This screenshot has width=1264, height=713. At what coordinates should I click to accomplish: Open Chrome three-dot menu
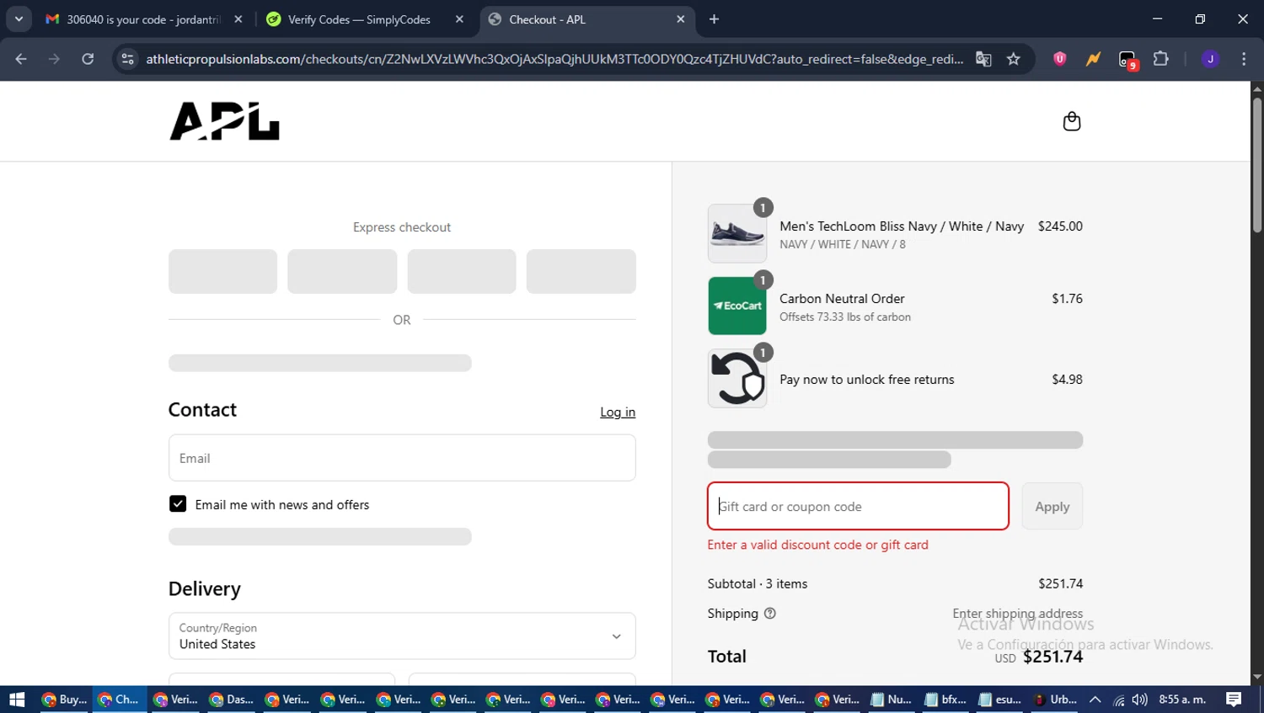coord(1244,59)
